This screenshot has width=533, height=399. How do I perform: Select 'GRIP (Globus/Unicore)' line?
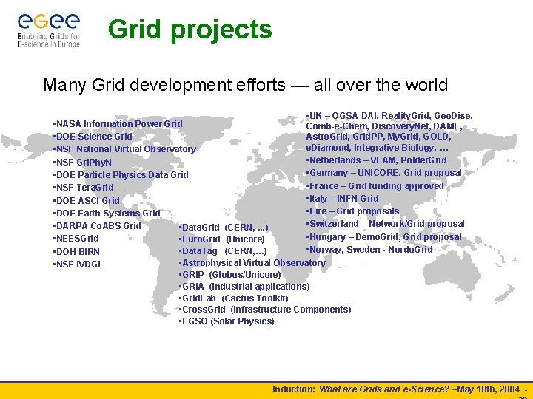pos(229,274)
